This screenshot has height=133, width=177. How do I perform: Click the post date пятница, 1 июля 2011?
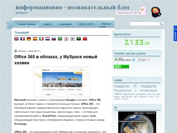(29, 51)
